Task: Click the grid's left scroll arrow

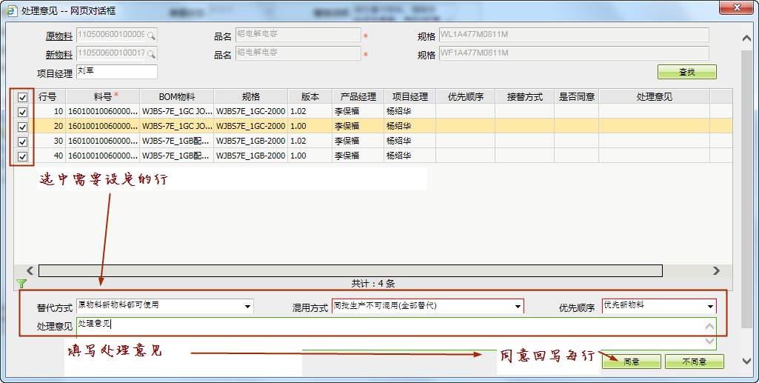Action: tap(30, 271)
